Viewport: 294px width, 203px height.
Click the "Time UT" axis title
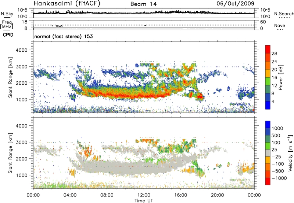coord(144,201)
